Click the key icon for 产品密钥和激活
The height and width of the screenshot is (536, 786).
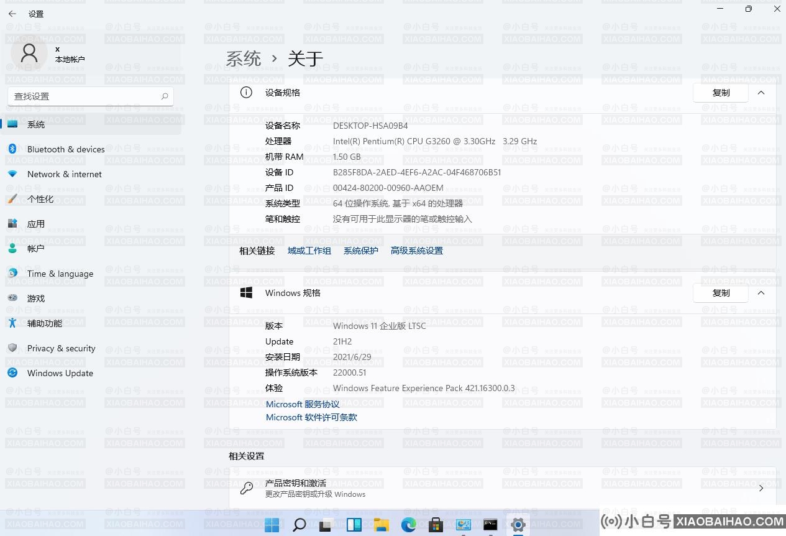(247, 488)
